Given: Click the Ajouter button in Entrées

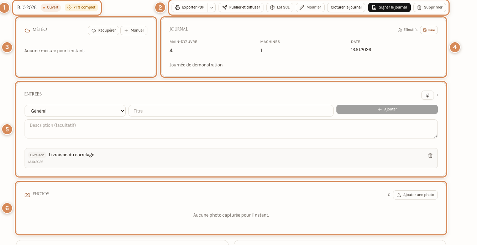Looking at the screenshot, I should (x=387, y=109).
